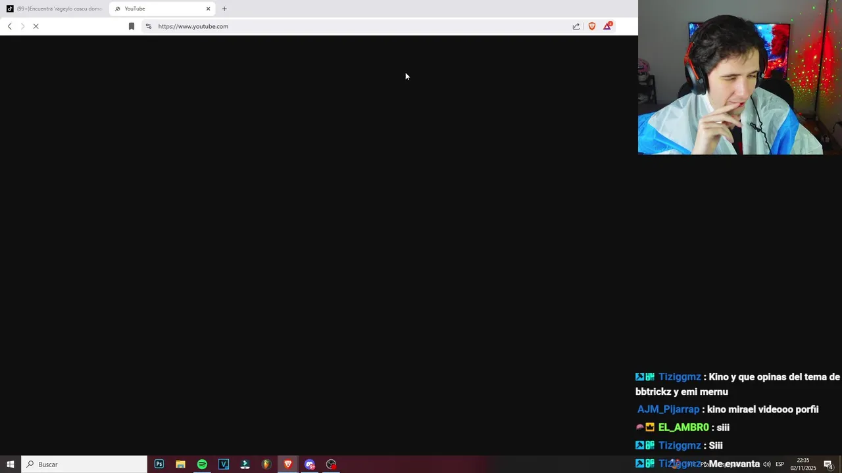Viewport: 842px width, 473px height.
Task: Open the Windows Start menu
Action: pyautogui.click(x=11, y=464)
